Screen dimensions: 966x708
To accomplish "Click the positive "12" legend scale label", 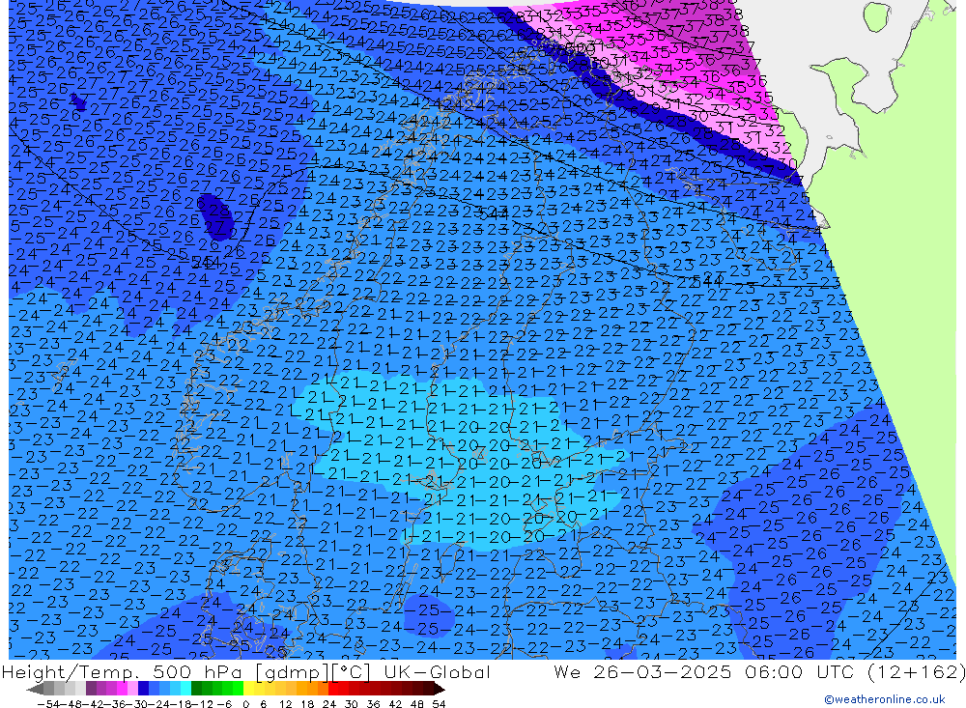I will 285,704.
